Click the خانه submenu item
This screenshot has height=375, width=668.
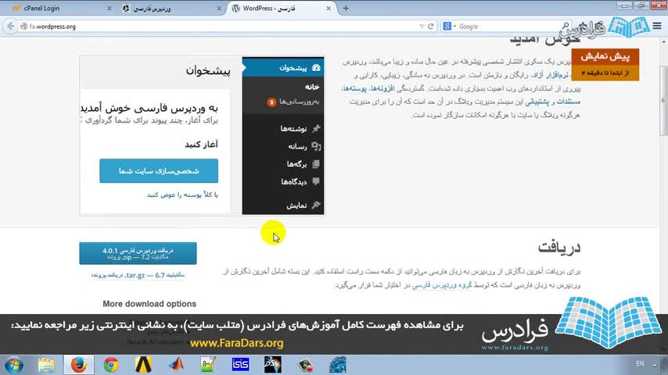pyautogui.click(x=312, y=87)
